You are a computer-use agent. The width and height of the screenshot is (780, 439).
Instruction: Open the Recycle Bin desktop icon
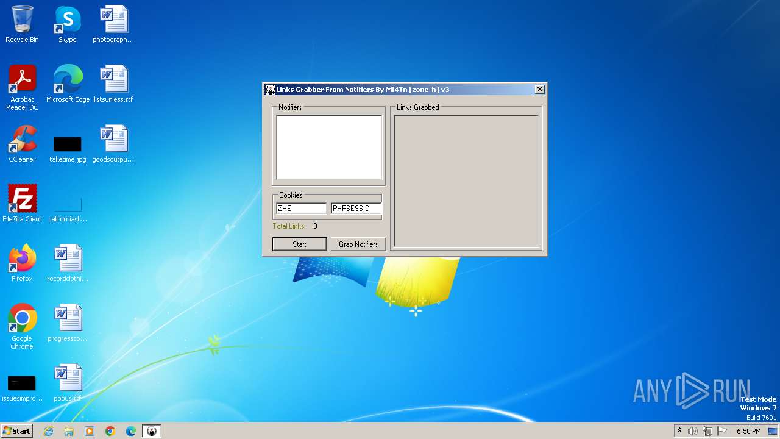tap(22, 25)
